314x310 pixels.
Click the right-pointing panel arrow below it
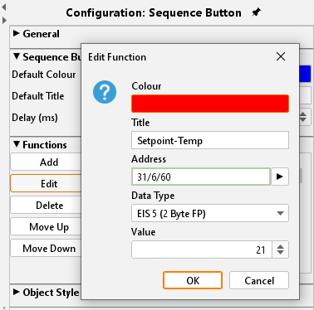pos(4,20)
